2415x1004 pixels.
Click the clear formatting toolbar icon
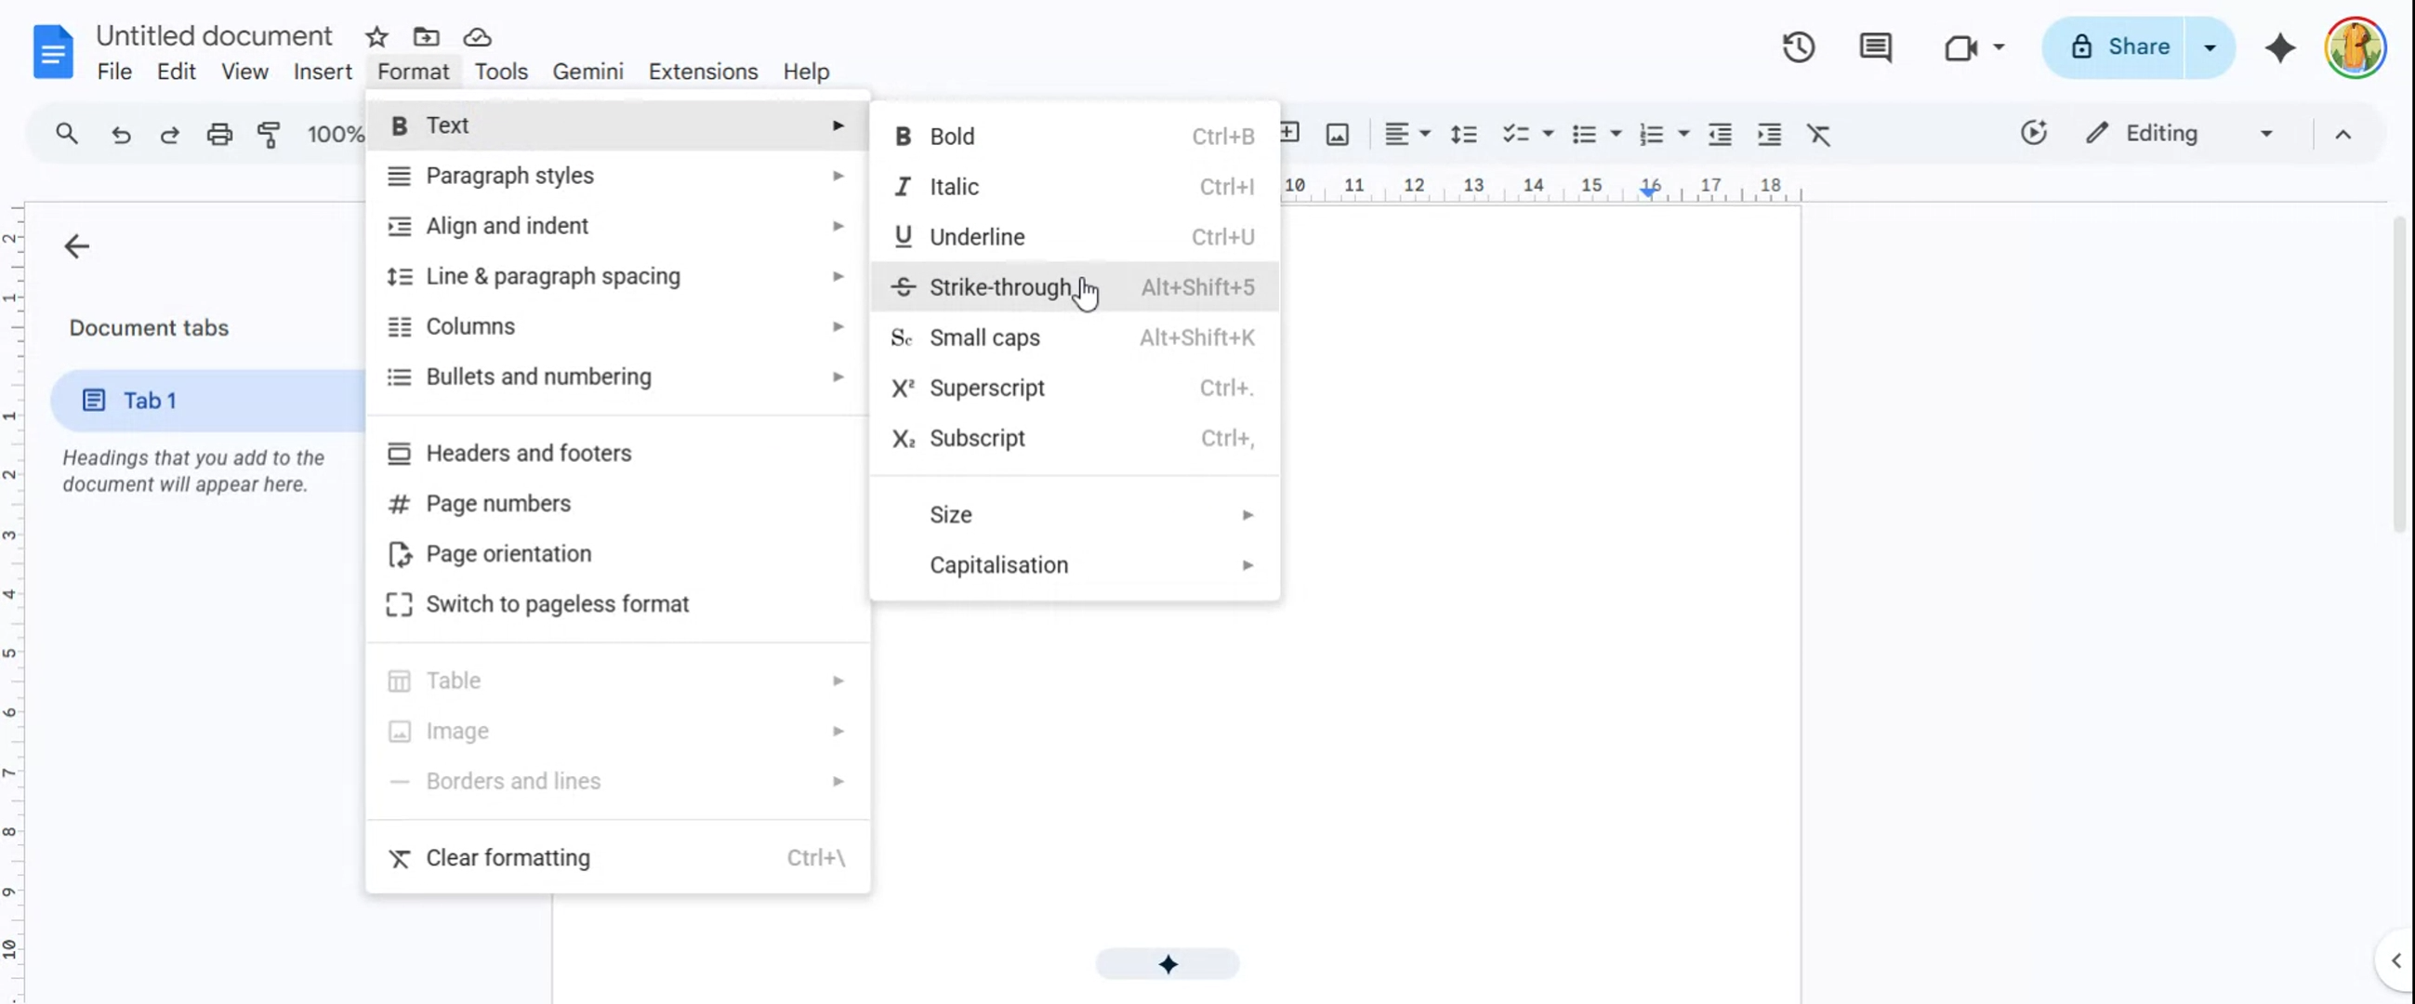pyautogui.click(x=1820, y=135)
